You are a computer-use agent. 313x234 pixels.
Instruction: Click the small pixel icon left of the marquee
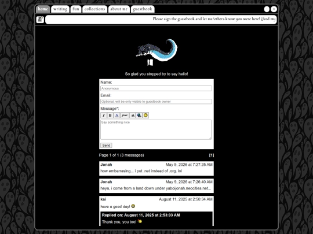40,20
